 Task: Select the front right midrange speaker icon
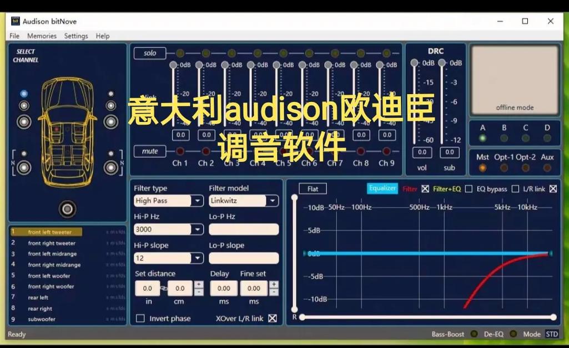pos(111,106)
